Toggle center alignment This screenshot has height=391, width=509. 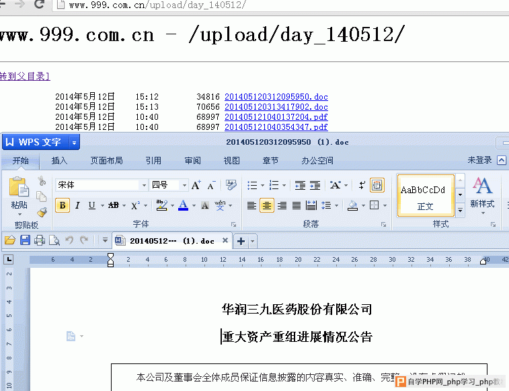coord(266,205)
